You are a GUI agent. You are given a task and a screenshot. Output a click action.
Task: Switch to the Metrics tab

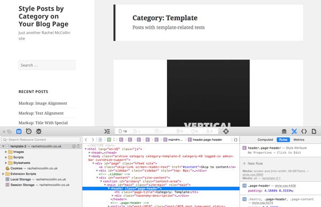click(x=299, y=140)
